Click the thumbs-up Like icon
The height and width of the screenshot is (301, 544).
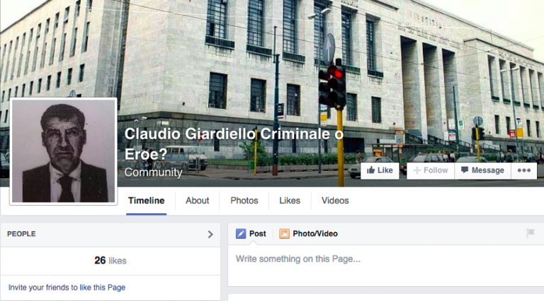point(370,170)
